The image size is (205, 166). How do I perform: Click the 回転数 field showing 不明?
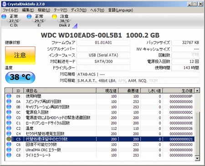coord(185,55)
